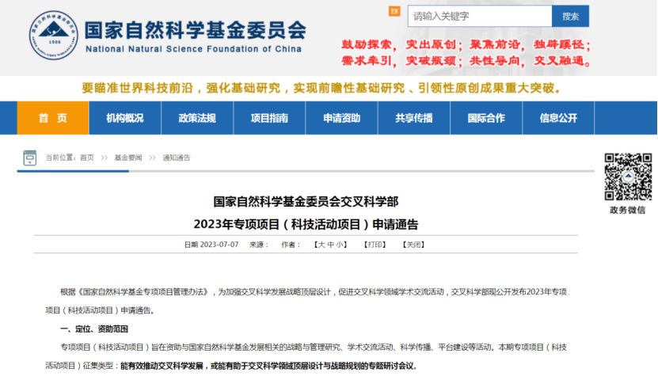
Task: Open the 国际合作 navigation menu
Action: 486,118
